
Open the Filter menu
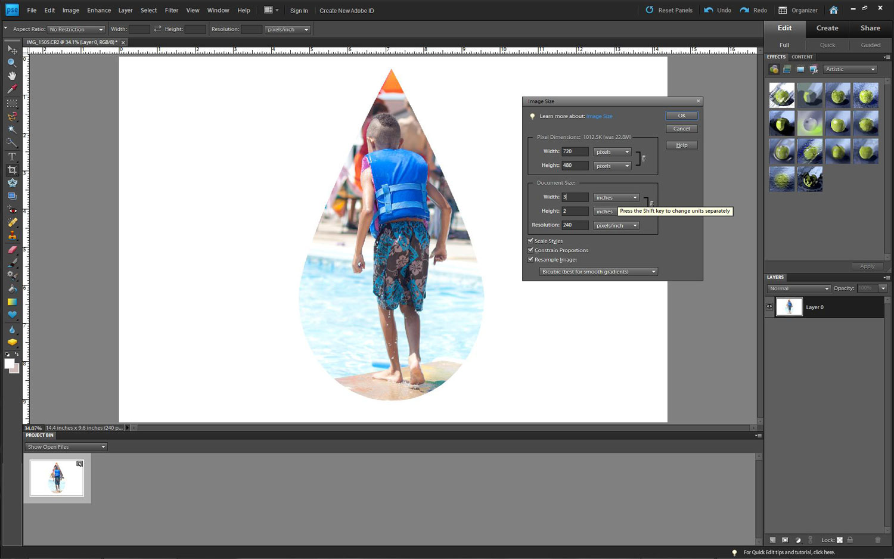coord(172,10)
